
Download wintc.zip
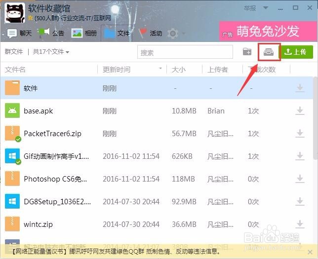tap(300, 224)
